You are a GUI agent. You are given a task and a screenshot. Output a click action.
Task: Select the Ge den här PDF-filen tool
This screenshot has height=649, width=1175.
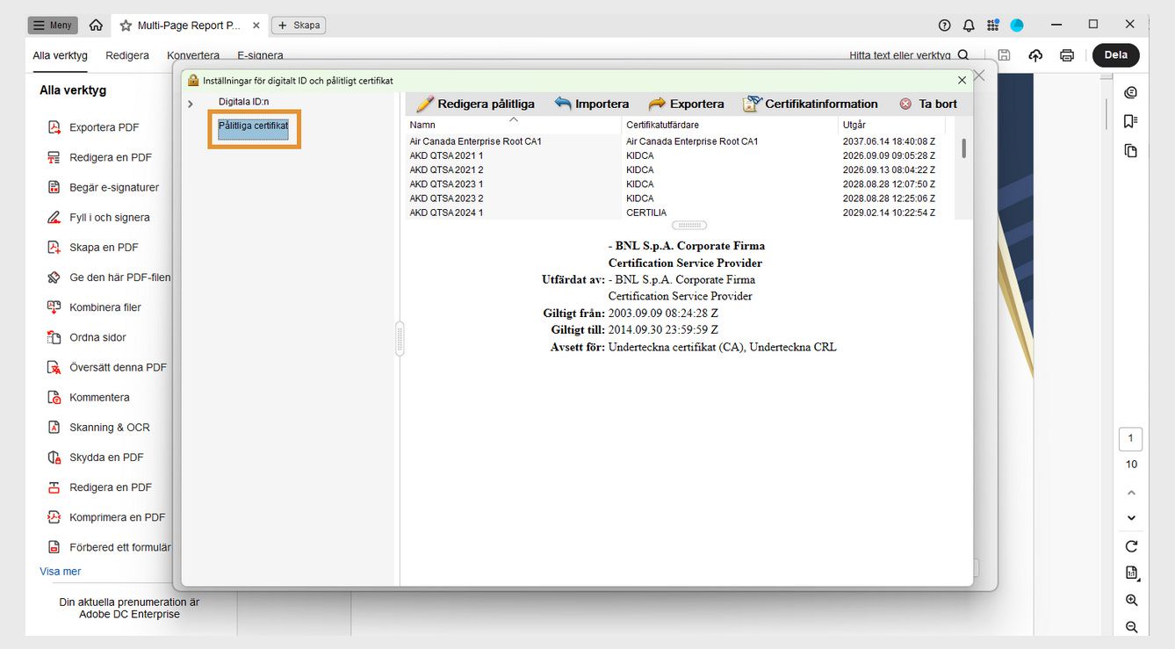pyautogui.click(x=109, y=278)
